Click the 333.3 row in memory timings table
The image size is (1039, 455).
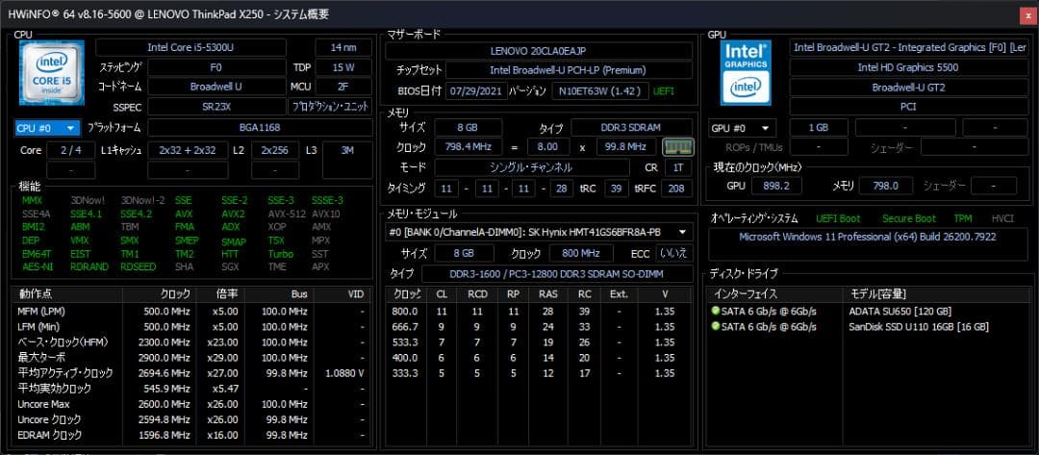[539, 373]
